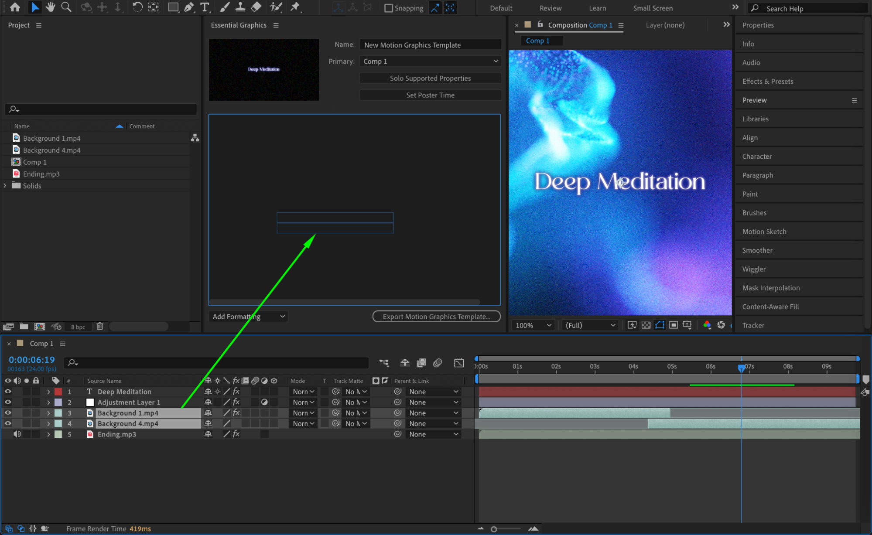Expand the Solids folder
Viewport: 872px width, 535px height.
[5, 185]
